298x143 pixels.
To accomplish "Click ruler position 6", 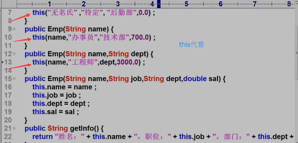I will 220,4.
